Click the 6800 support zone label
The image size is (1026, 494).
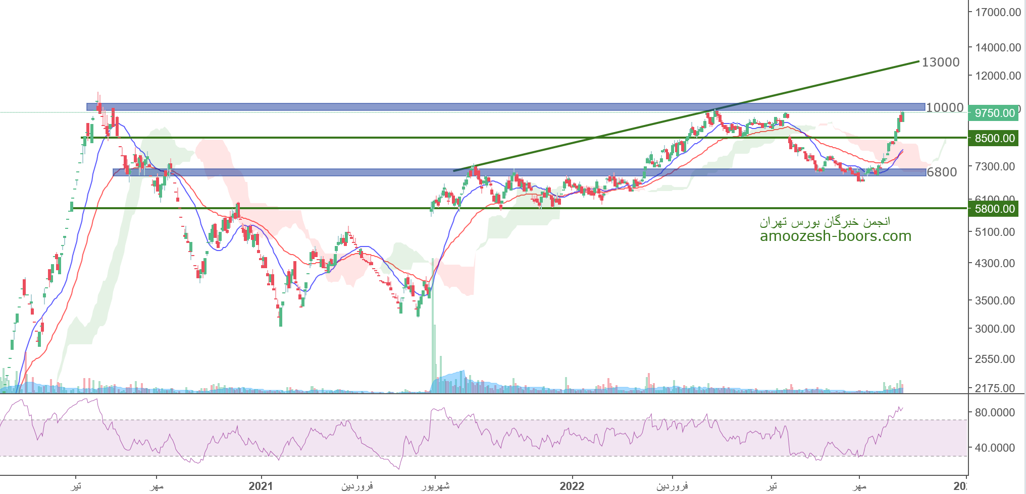click(x=942, y=172)
